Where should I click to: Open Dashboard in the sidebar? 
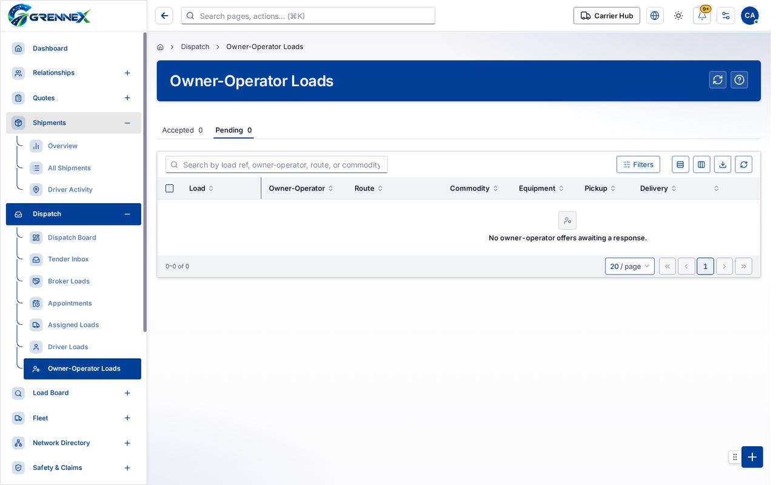(x=73, y=48)
